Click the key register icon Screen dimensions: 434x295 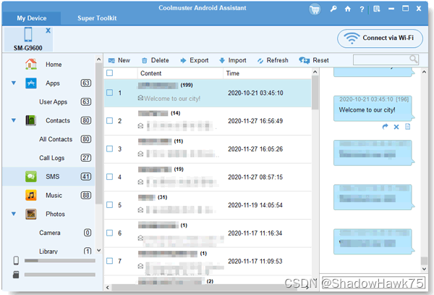pyautogui.click(x=333, y=9)
